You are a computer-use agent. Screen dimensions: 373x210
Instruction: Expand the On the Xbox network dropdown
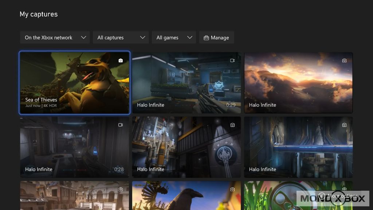(x=55, y=38)
